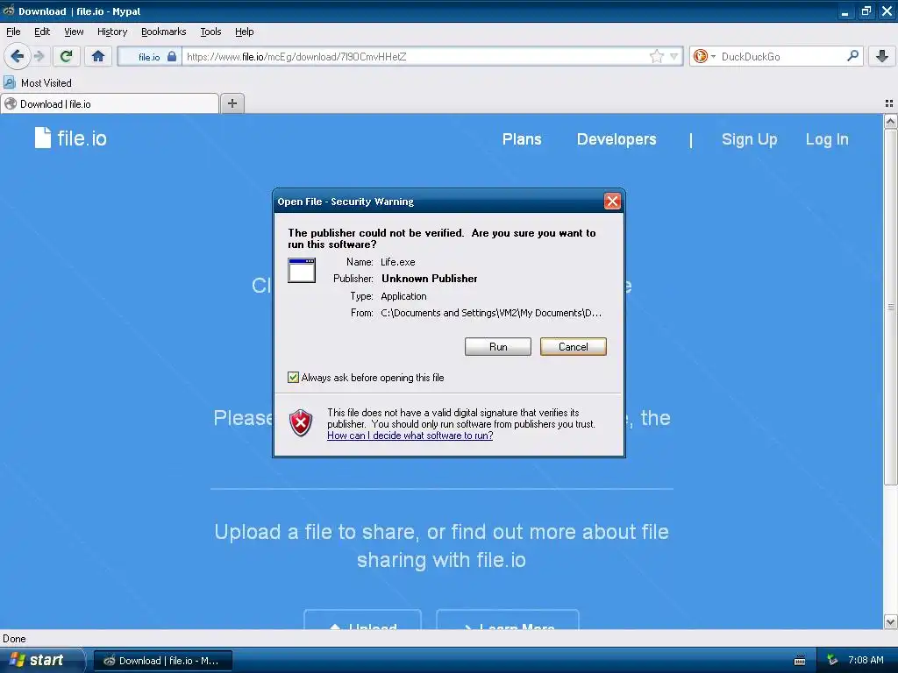
Task: Click the file.io site identity label
Action: coord(149,57)
